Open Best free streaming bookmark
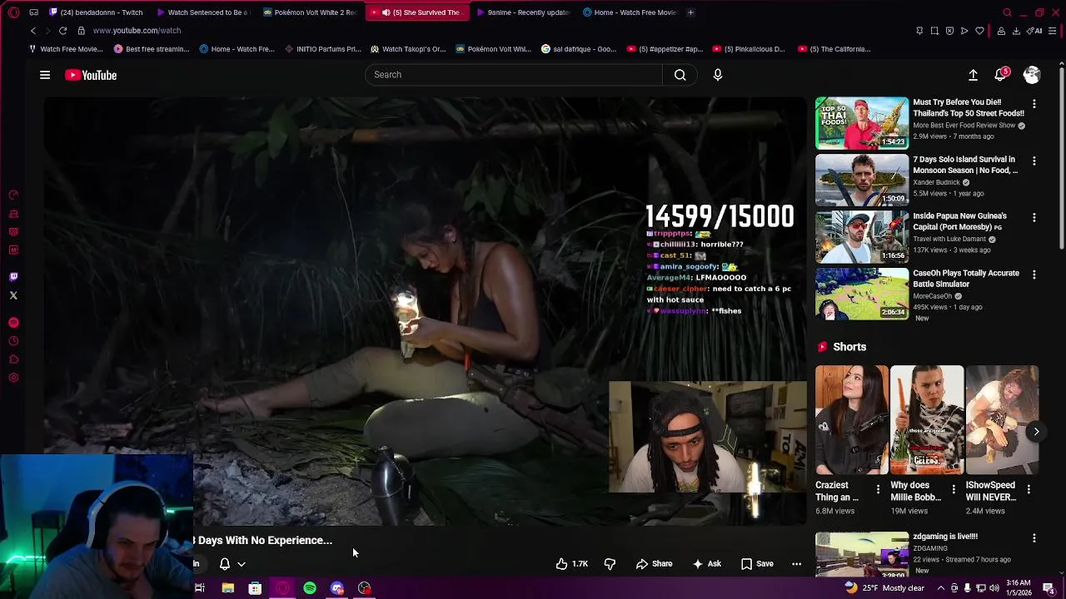This screenshot has height=599, width=1066. click(152, 49)
